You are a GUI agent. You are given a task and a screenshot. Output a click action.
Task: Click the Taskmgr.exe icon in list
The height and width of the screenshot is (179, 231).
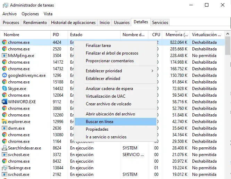tap(5, 168)
